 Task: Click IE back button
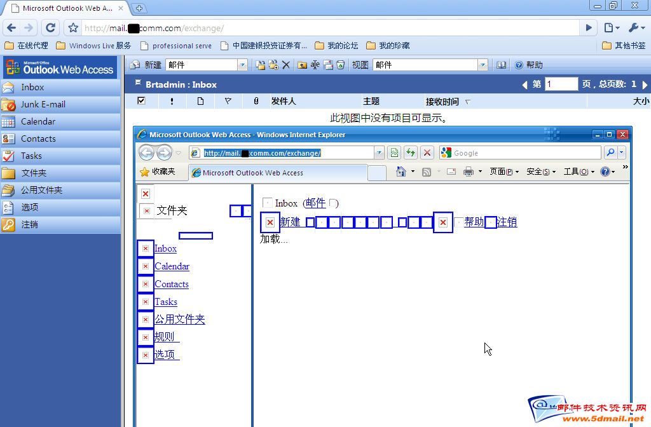[x=146, y=152]
